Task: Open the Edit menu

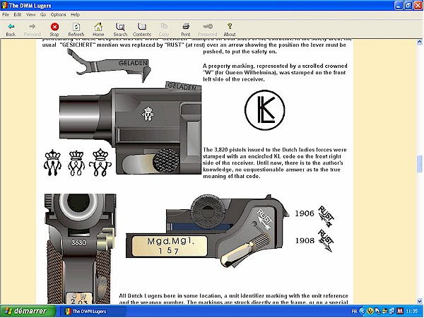Action: point(18,15)
